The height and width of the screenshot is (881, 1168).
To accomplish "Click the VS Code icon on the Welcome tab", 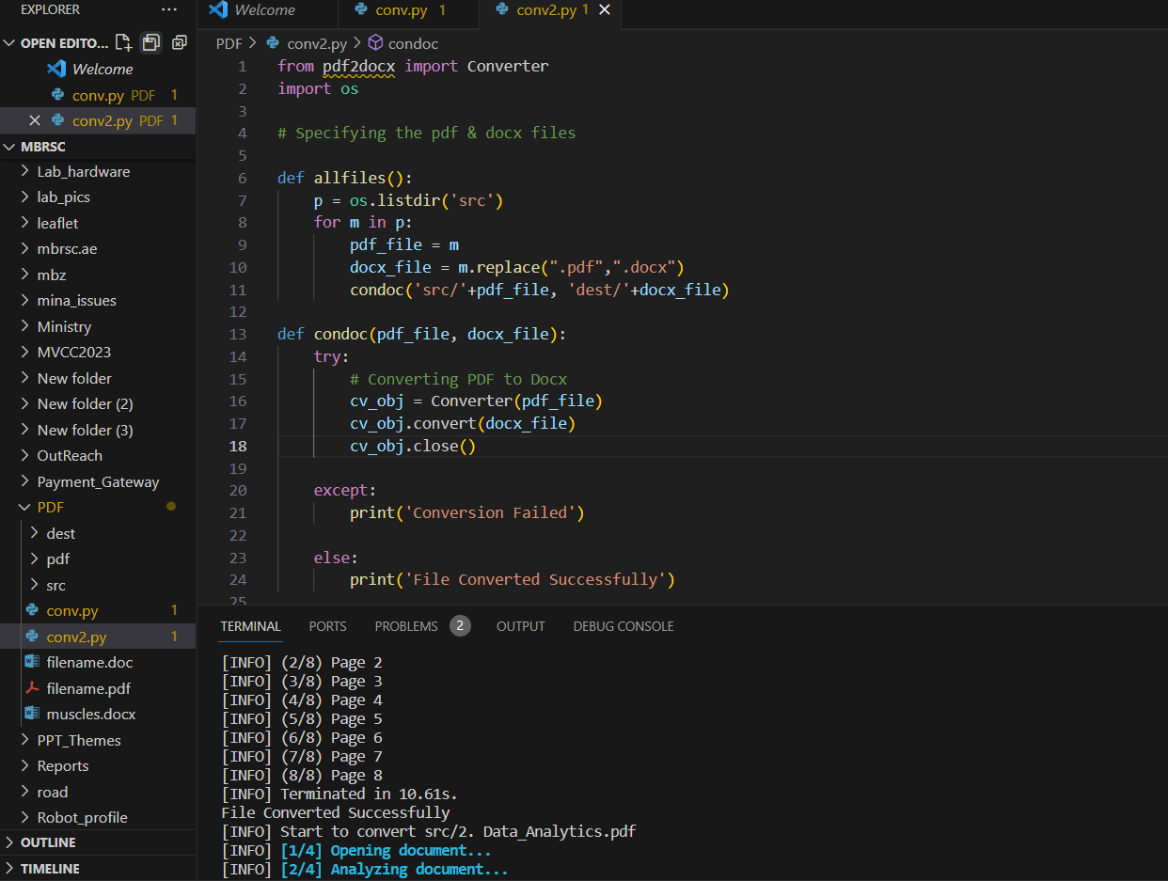I will 218,10.
